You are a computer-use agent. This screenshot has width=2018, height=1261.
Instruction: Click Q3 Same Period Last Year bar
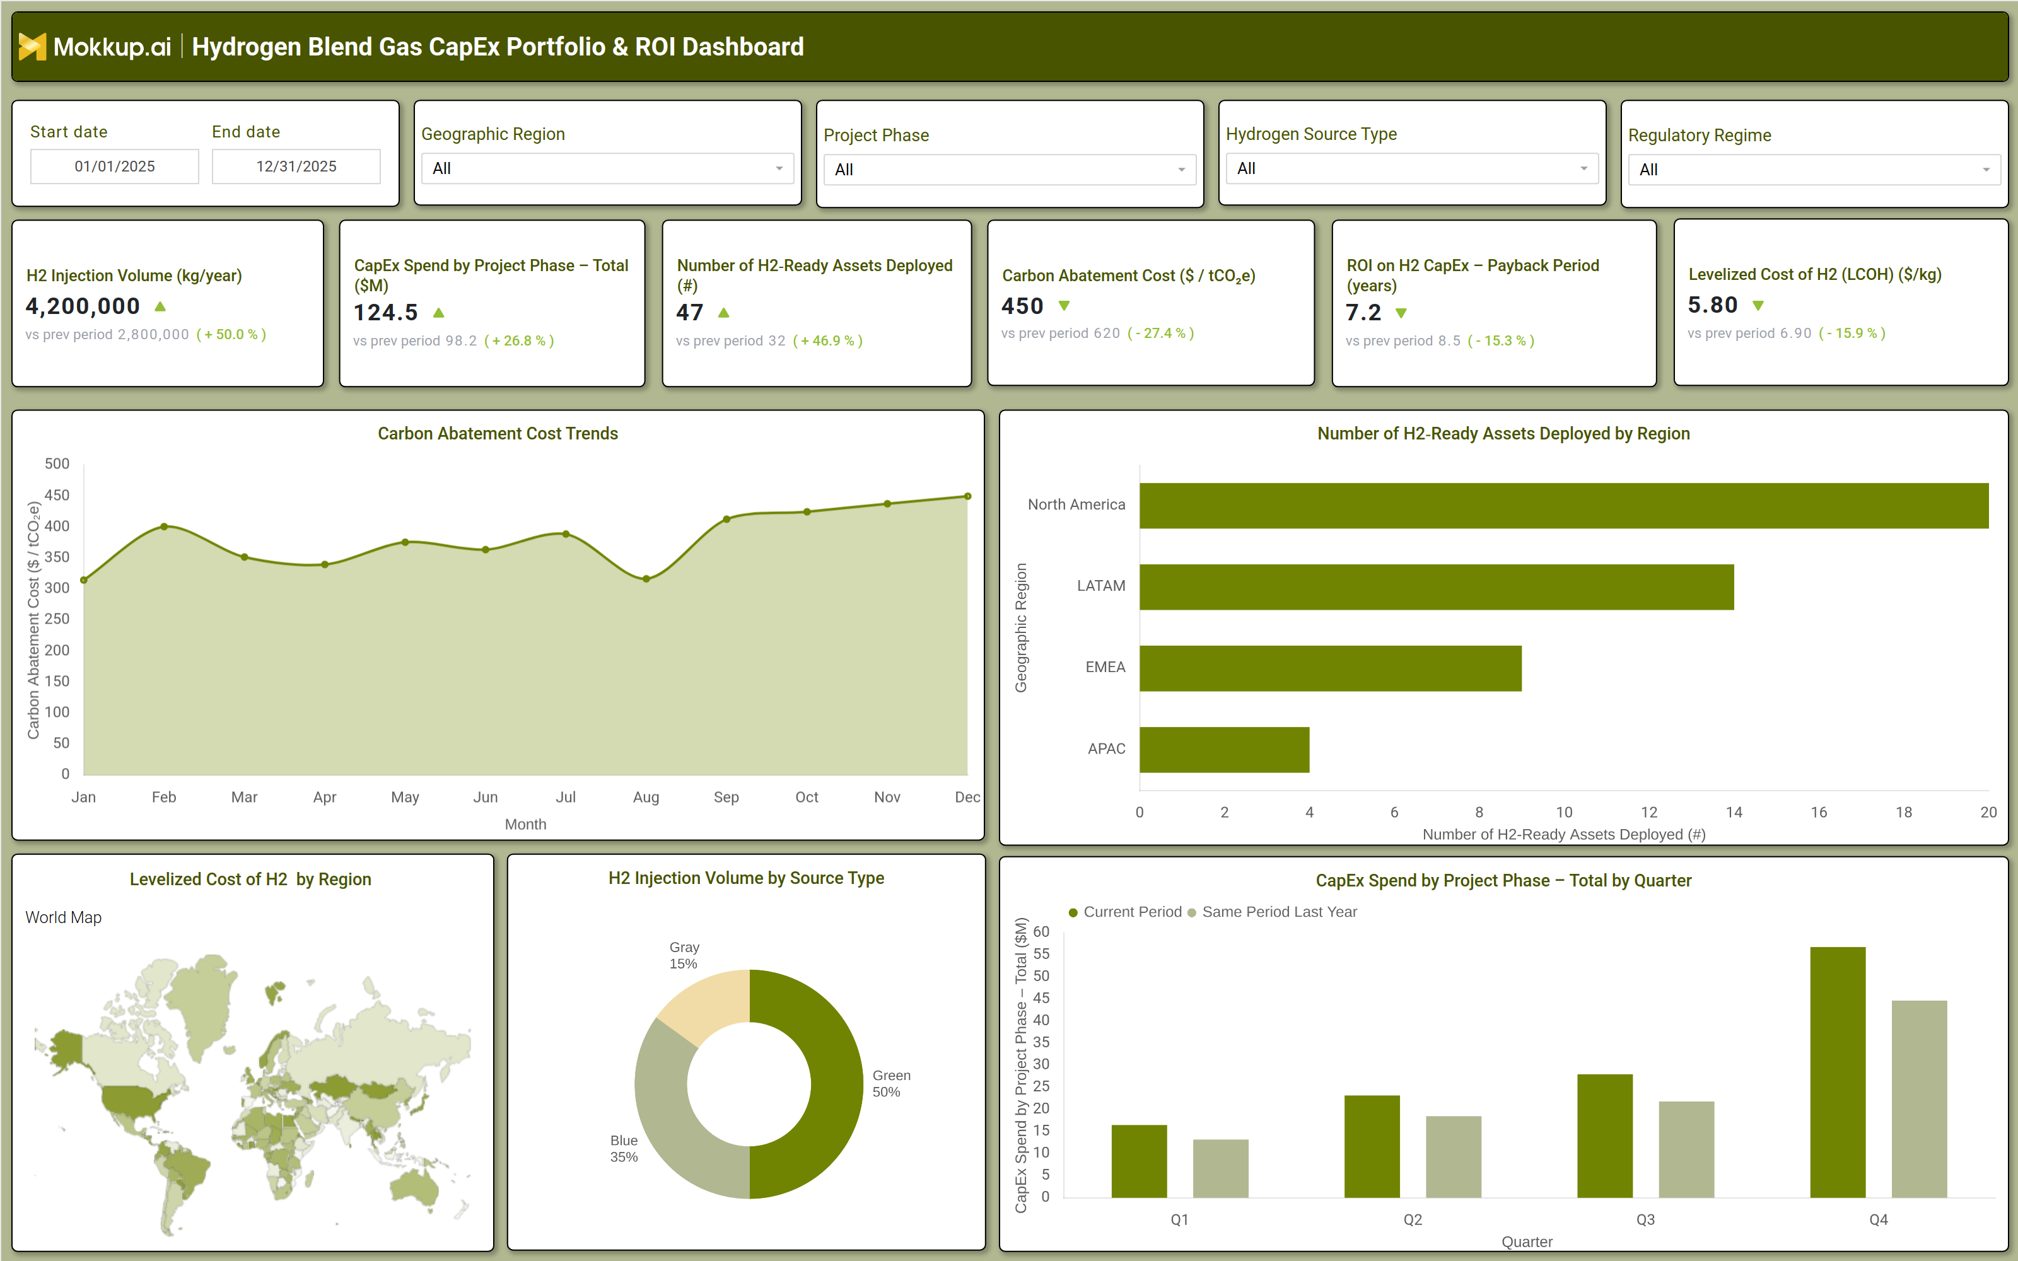click(x=1686, y=1149)
